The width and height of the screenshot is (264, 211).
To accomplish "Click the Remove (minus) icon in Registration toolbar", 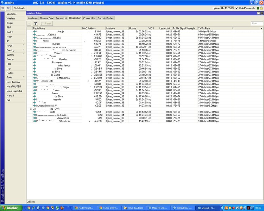I will (x=29, y=24).
